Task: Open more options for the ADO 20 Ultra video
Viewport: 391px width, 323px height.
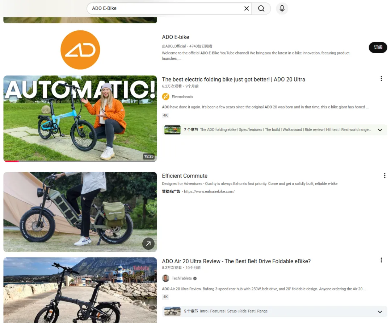Action: pyautogui.click(x=381, y=79)
